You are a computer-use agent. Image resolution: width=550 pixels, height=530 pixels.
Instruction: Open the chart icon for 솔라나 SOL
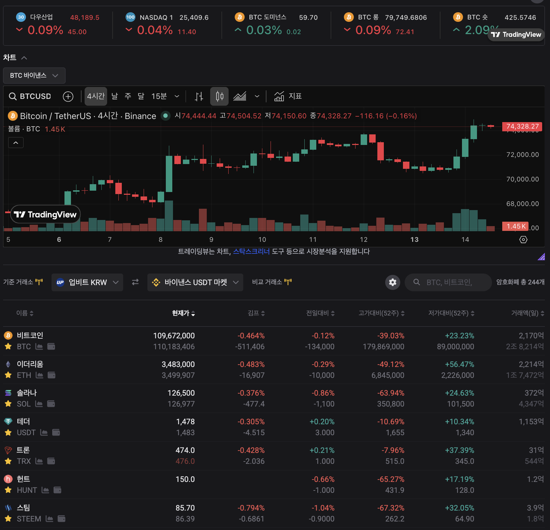pyautogui.click(x=39, y=404)
